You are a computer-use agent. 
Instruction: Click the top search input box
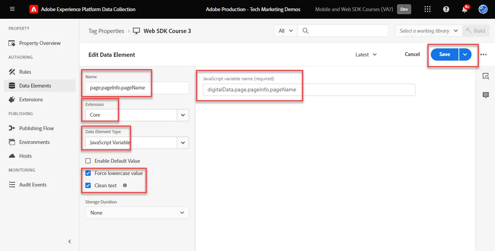coord(343,31)
